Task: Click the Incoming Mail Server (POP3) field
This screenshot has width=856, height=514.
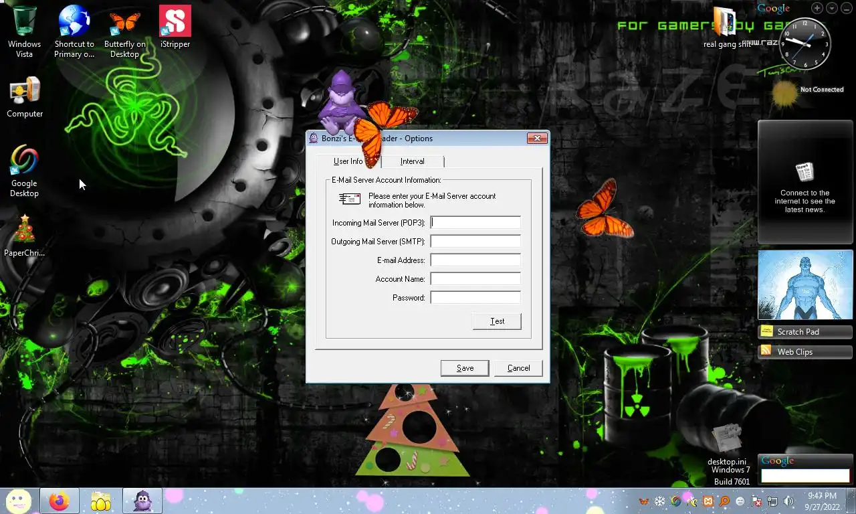Action: pos(475,222)
